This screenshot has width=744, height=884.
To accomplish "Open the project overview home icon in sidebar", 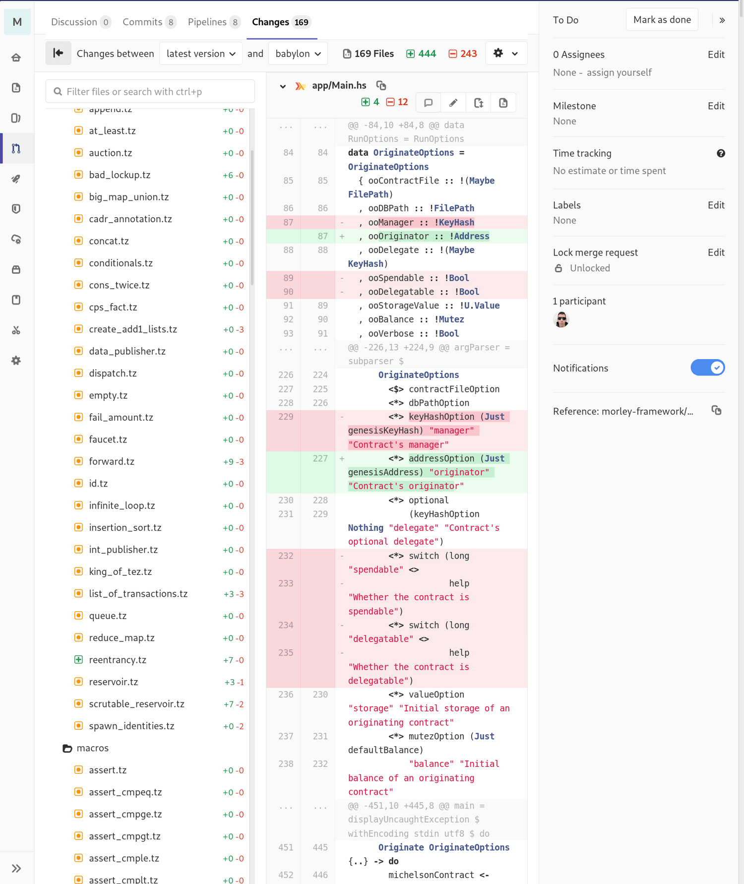I will tap(16, 58).
